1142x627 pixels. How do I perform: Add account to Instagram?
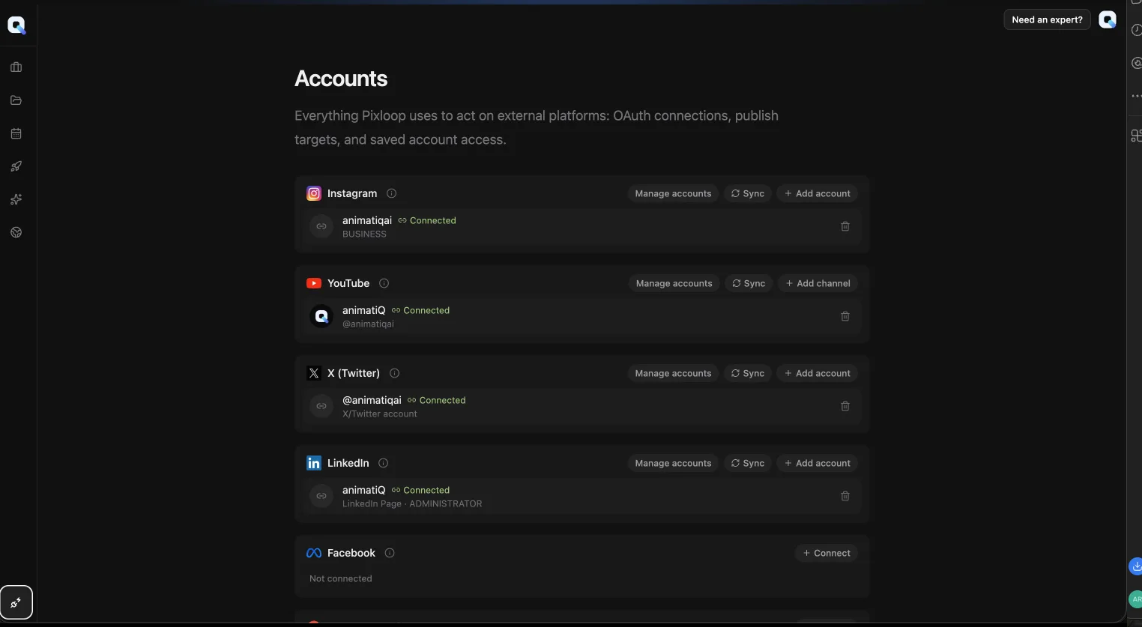click(817, 193)
